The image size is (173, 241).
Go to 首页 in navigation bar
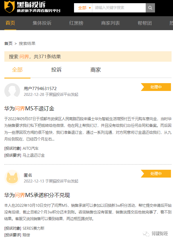10,23
